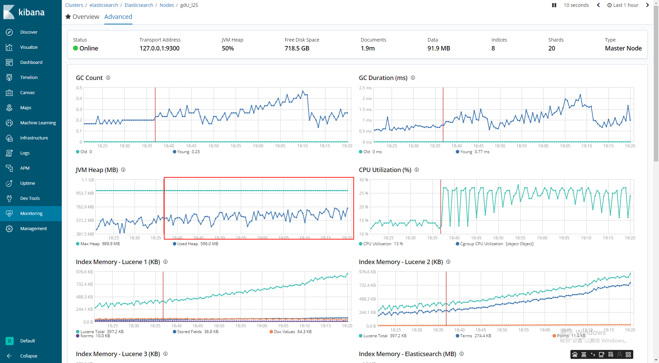Show info for Index Memory - Lucene 2
The width and height of the screenshot is (659, 363).
448,262
